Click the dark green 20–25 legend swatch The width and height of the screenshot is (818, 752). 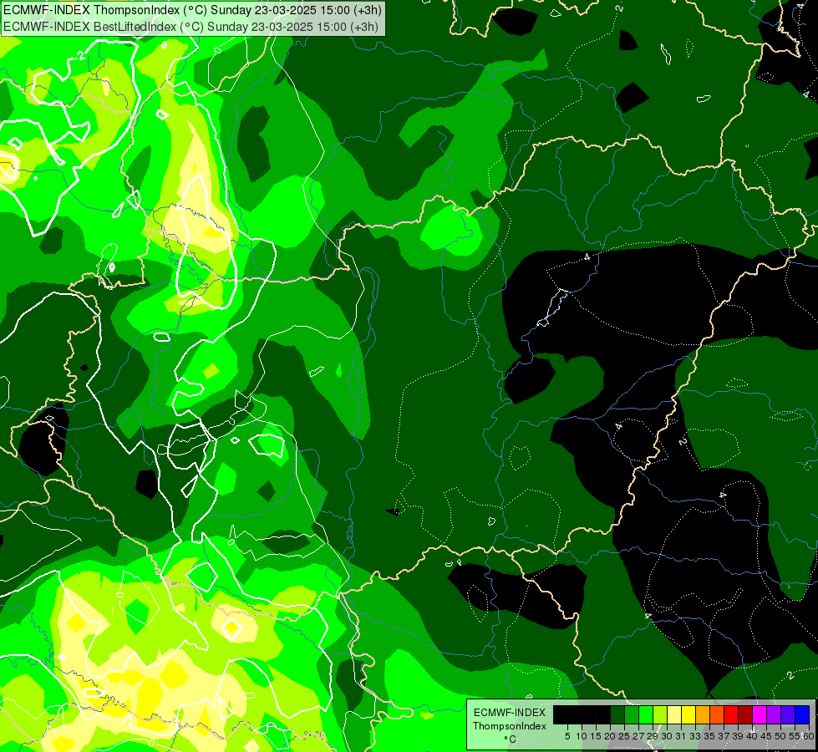[x=617, y=714]
